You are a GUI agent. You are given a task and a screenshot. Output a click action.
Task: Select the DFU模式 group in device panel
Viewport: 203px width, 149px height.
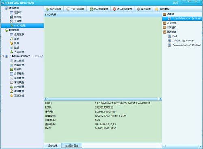(x=170, y=23)
